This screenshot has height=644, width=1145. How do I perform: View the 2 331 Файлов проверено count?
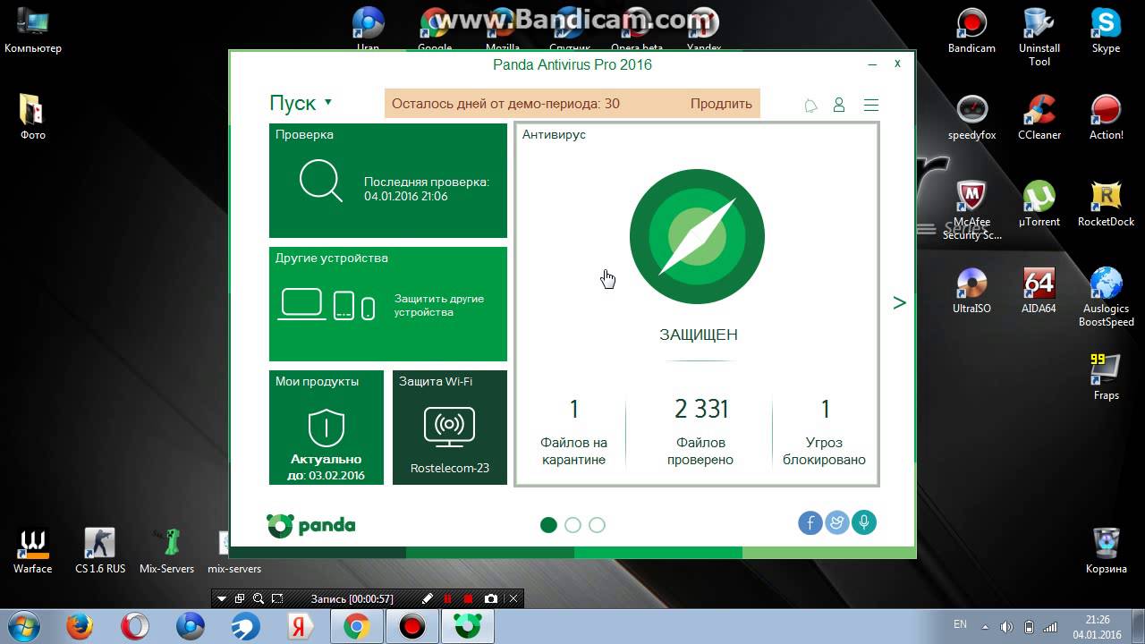click(702, 432)
